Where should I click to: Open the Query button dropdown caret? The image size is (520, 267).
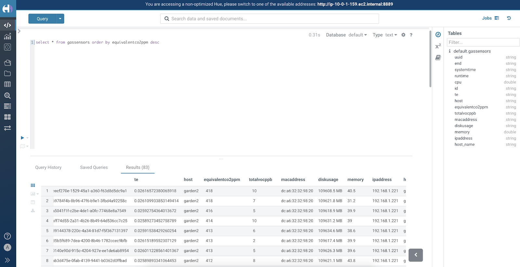pos(60,19)
